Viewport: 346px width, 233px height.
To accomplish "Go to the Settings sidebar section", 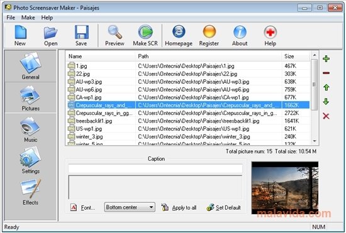I will [30, 161].
